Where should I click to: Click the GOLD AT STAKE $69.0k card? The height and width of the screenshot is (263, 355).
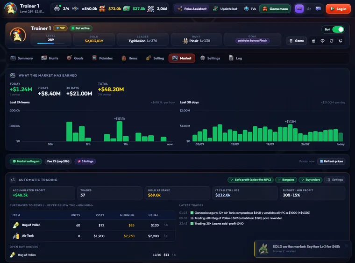point(177,193)
